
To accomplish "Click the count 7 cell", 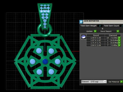I will tap(108, 45).
